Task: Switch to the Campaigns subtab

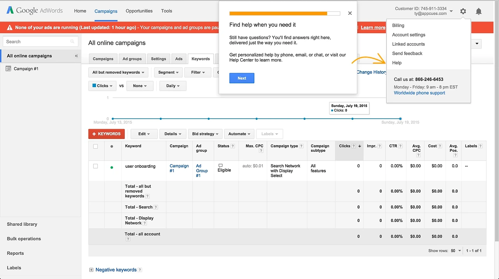Action: 103,59
